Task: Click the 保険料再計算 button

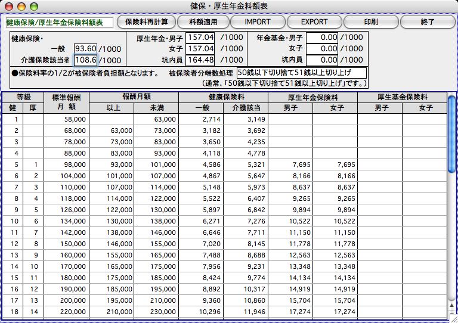Action: click(x=146, y=22)
